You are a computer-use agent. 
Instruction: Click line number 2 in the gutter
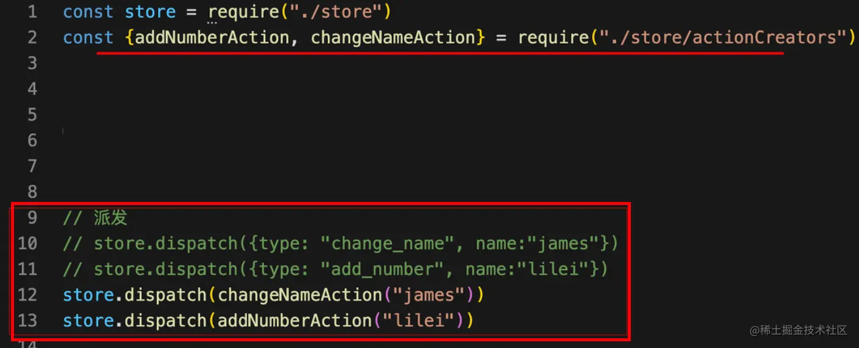pyautogui.click(x=32, y=38)
